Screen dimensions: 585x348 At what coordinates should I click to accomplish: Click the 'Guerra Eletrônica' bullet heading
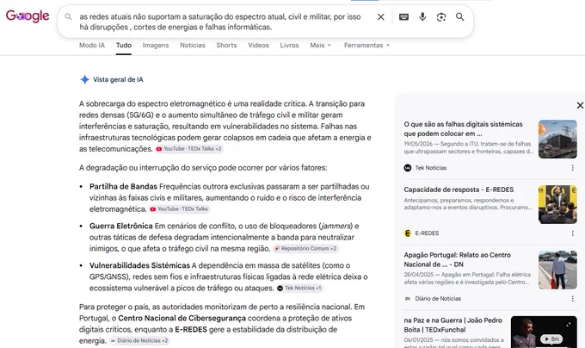121,226
